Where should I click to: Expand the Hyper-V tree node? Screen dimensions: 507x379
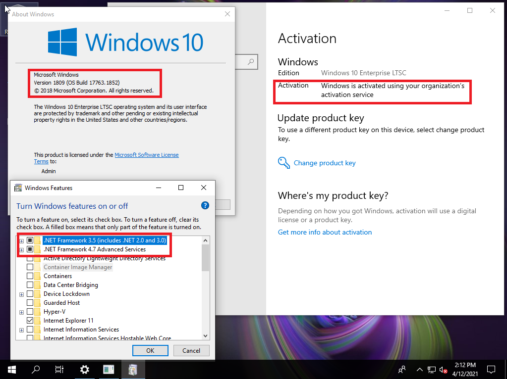pyautogui.click(x=21, y=312)
